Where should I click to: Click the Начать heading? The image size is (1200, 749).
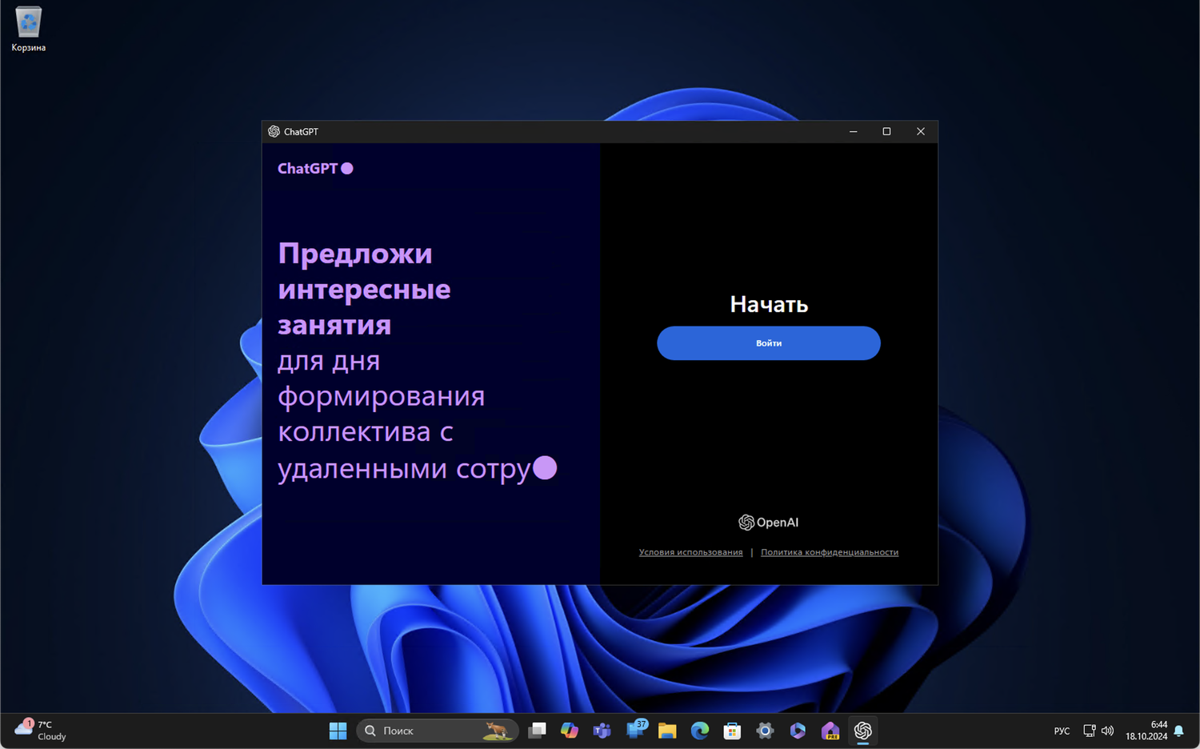[769, 304]
